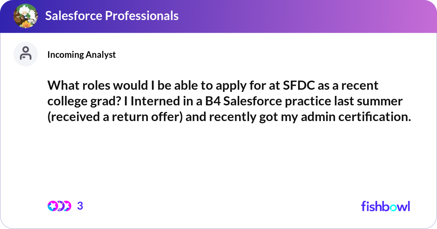Click the fishbowl branding in the footer

[x=385, y=206]
